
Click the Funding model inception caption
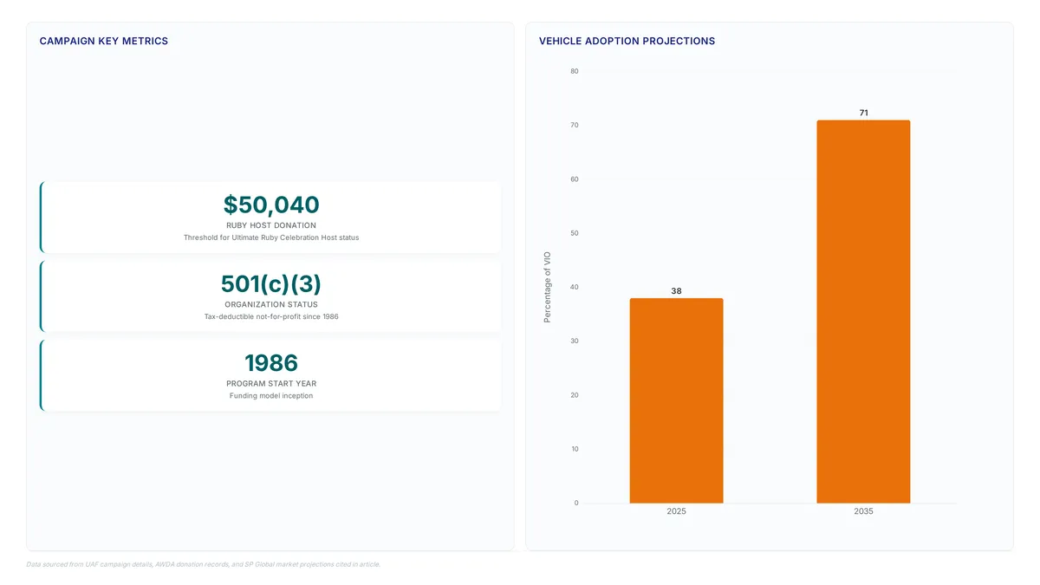pyautogui.click(x=271, y=396)
